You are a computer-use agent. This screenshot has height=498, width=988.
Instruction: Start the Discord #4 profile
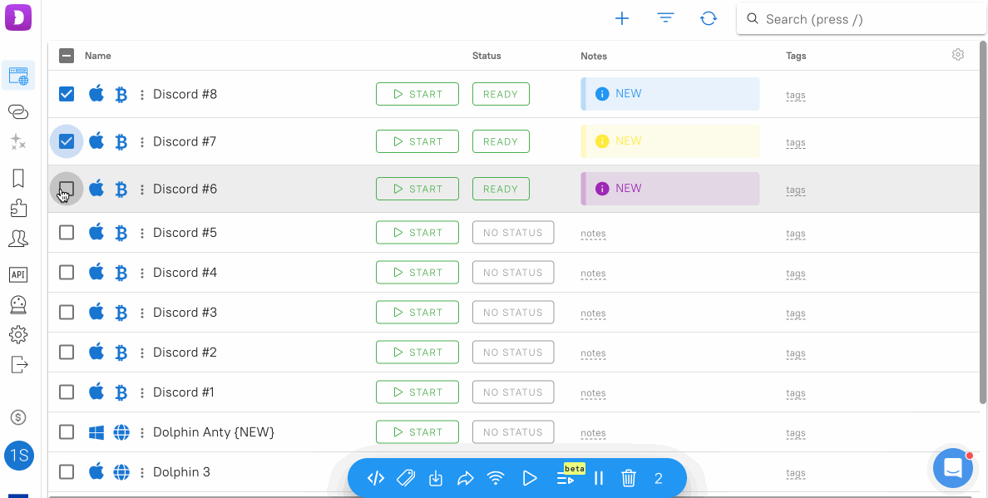point(417,273)
